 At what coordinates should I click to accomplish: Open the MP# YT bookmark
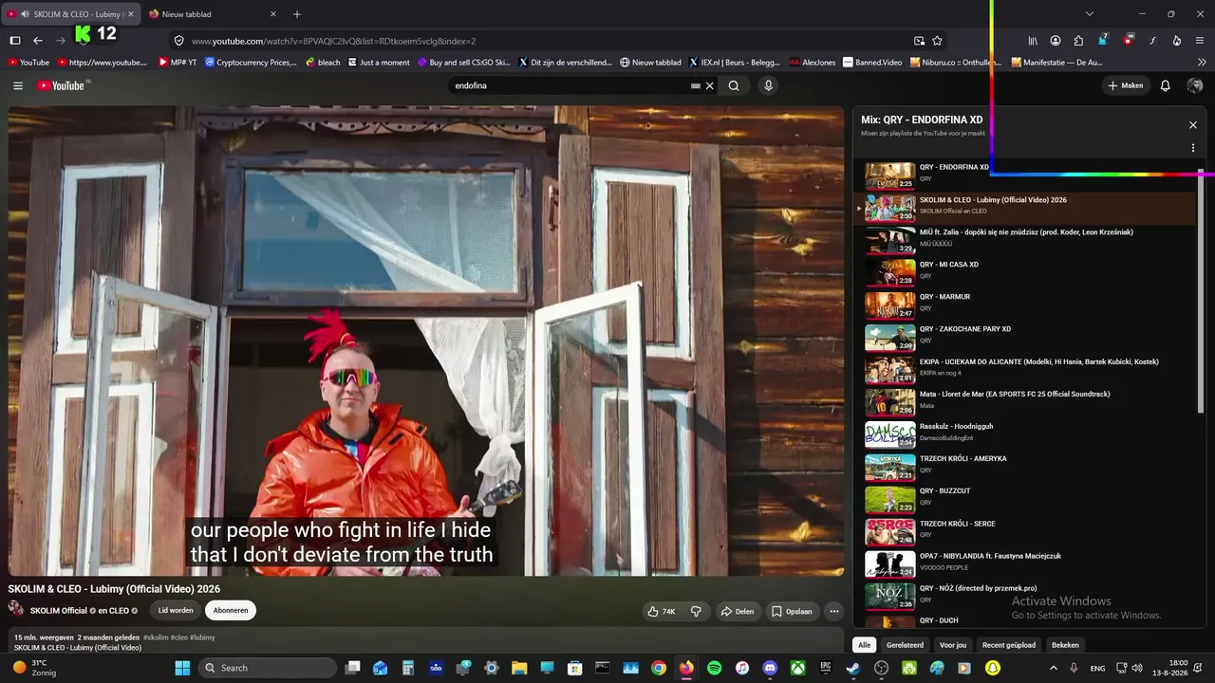(178, 63)
